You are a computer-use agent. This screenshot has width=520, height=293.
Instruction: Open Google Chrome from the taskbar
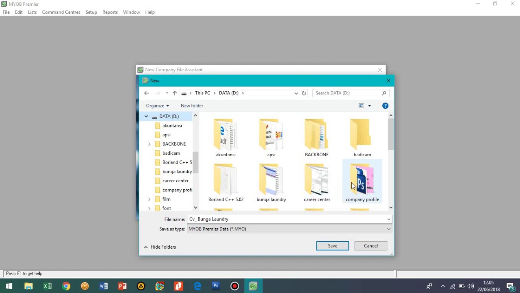pyautogui.click(x=66, y=286)
